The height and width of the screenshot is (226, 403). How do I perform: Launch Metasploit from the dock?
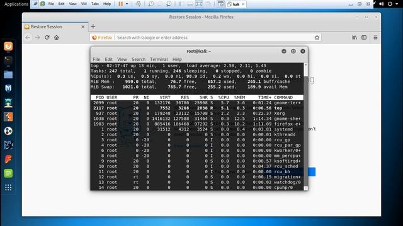[x=8, y=89]
